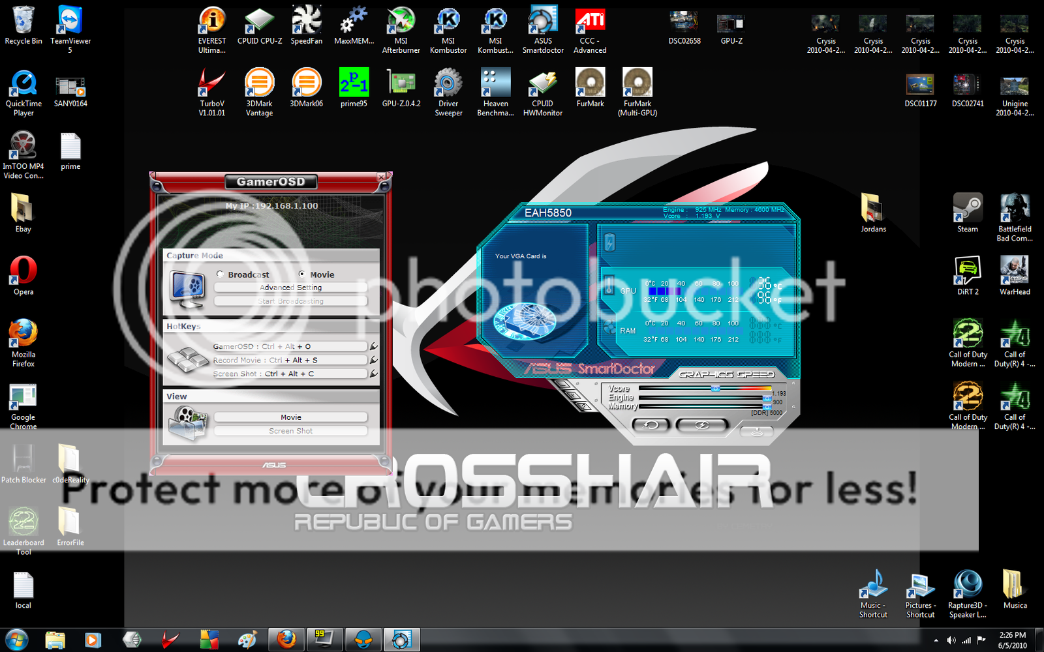
Task: Click the SmartDoctor thermometer temperature icon
Action: point(609,285)
